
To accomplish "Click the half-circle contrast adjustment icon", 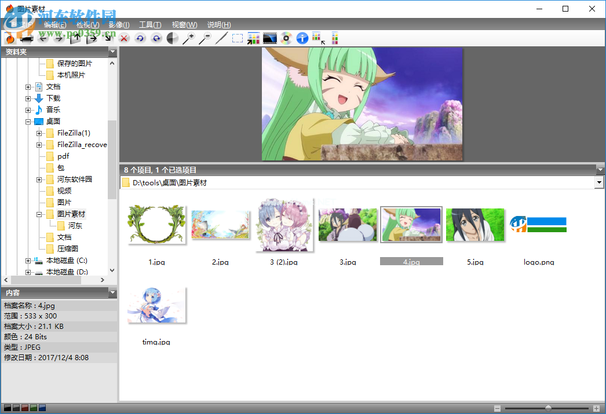I will coord(173,38).
